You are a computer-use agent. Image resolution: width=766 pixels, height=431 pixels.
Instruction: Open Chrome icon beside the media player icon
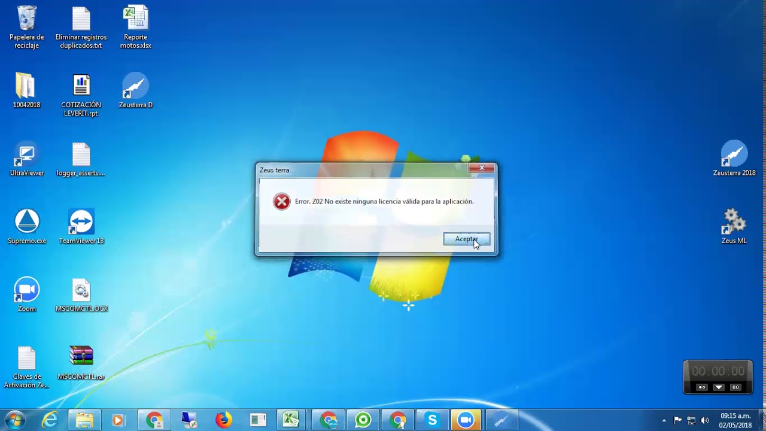coord(154,420)
